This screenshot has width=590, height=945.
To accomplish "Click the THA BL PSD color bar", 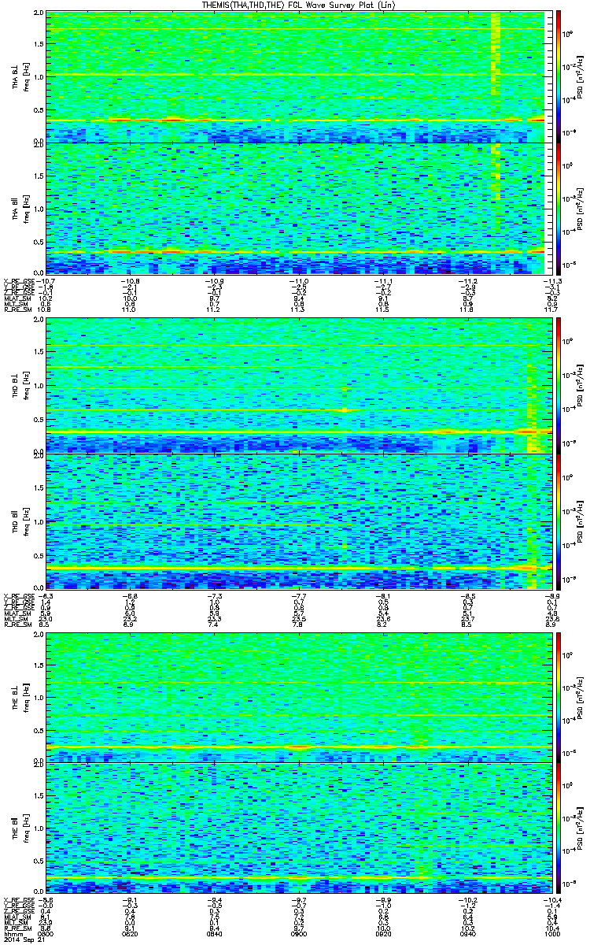I will point(559,76).
